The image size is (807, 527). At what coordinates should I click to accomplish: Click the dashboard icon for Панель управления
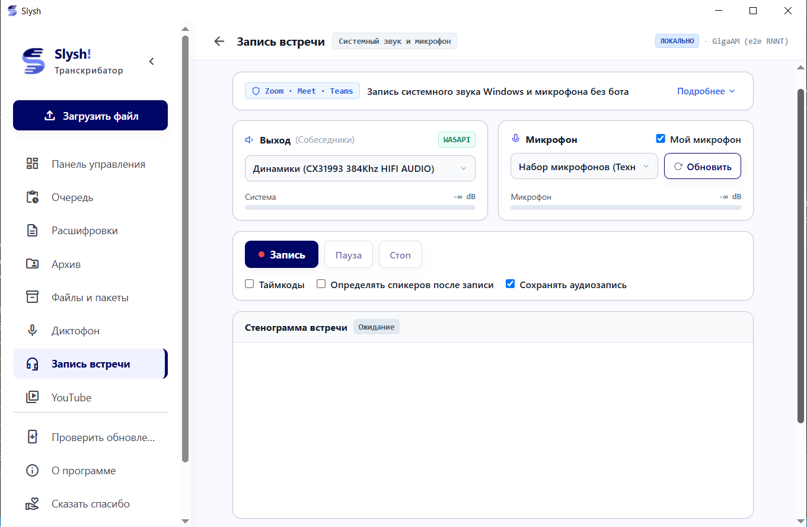[32, 164]
